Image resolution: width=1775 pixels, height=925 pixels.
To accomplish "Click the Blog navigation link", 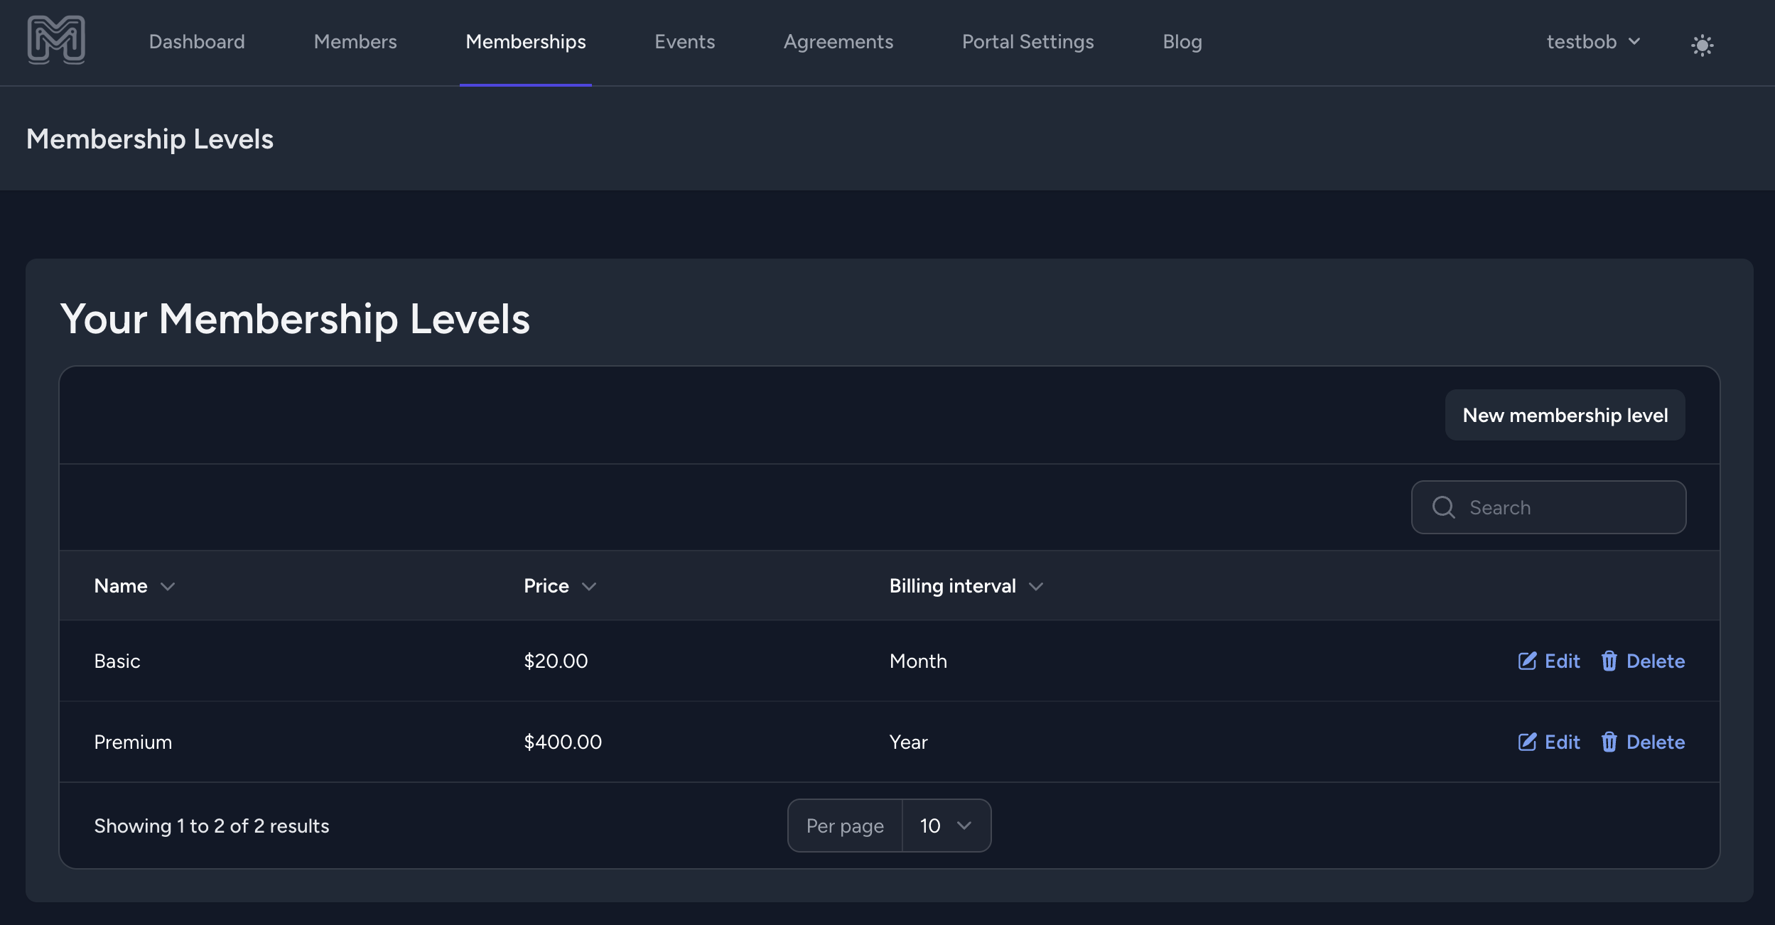I will 1181,42.
